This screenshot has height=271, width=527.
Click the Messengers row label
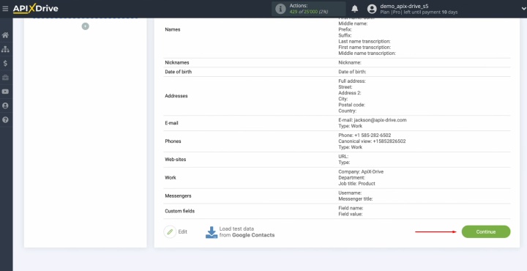point(178,196)
